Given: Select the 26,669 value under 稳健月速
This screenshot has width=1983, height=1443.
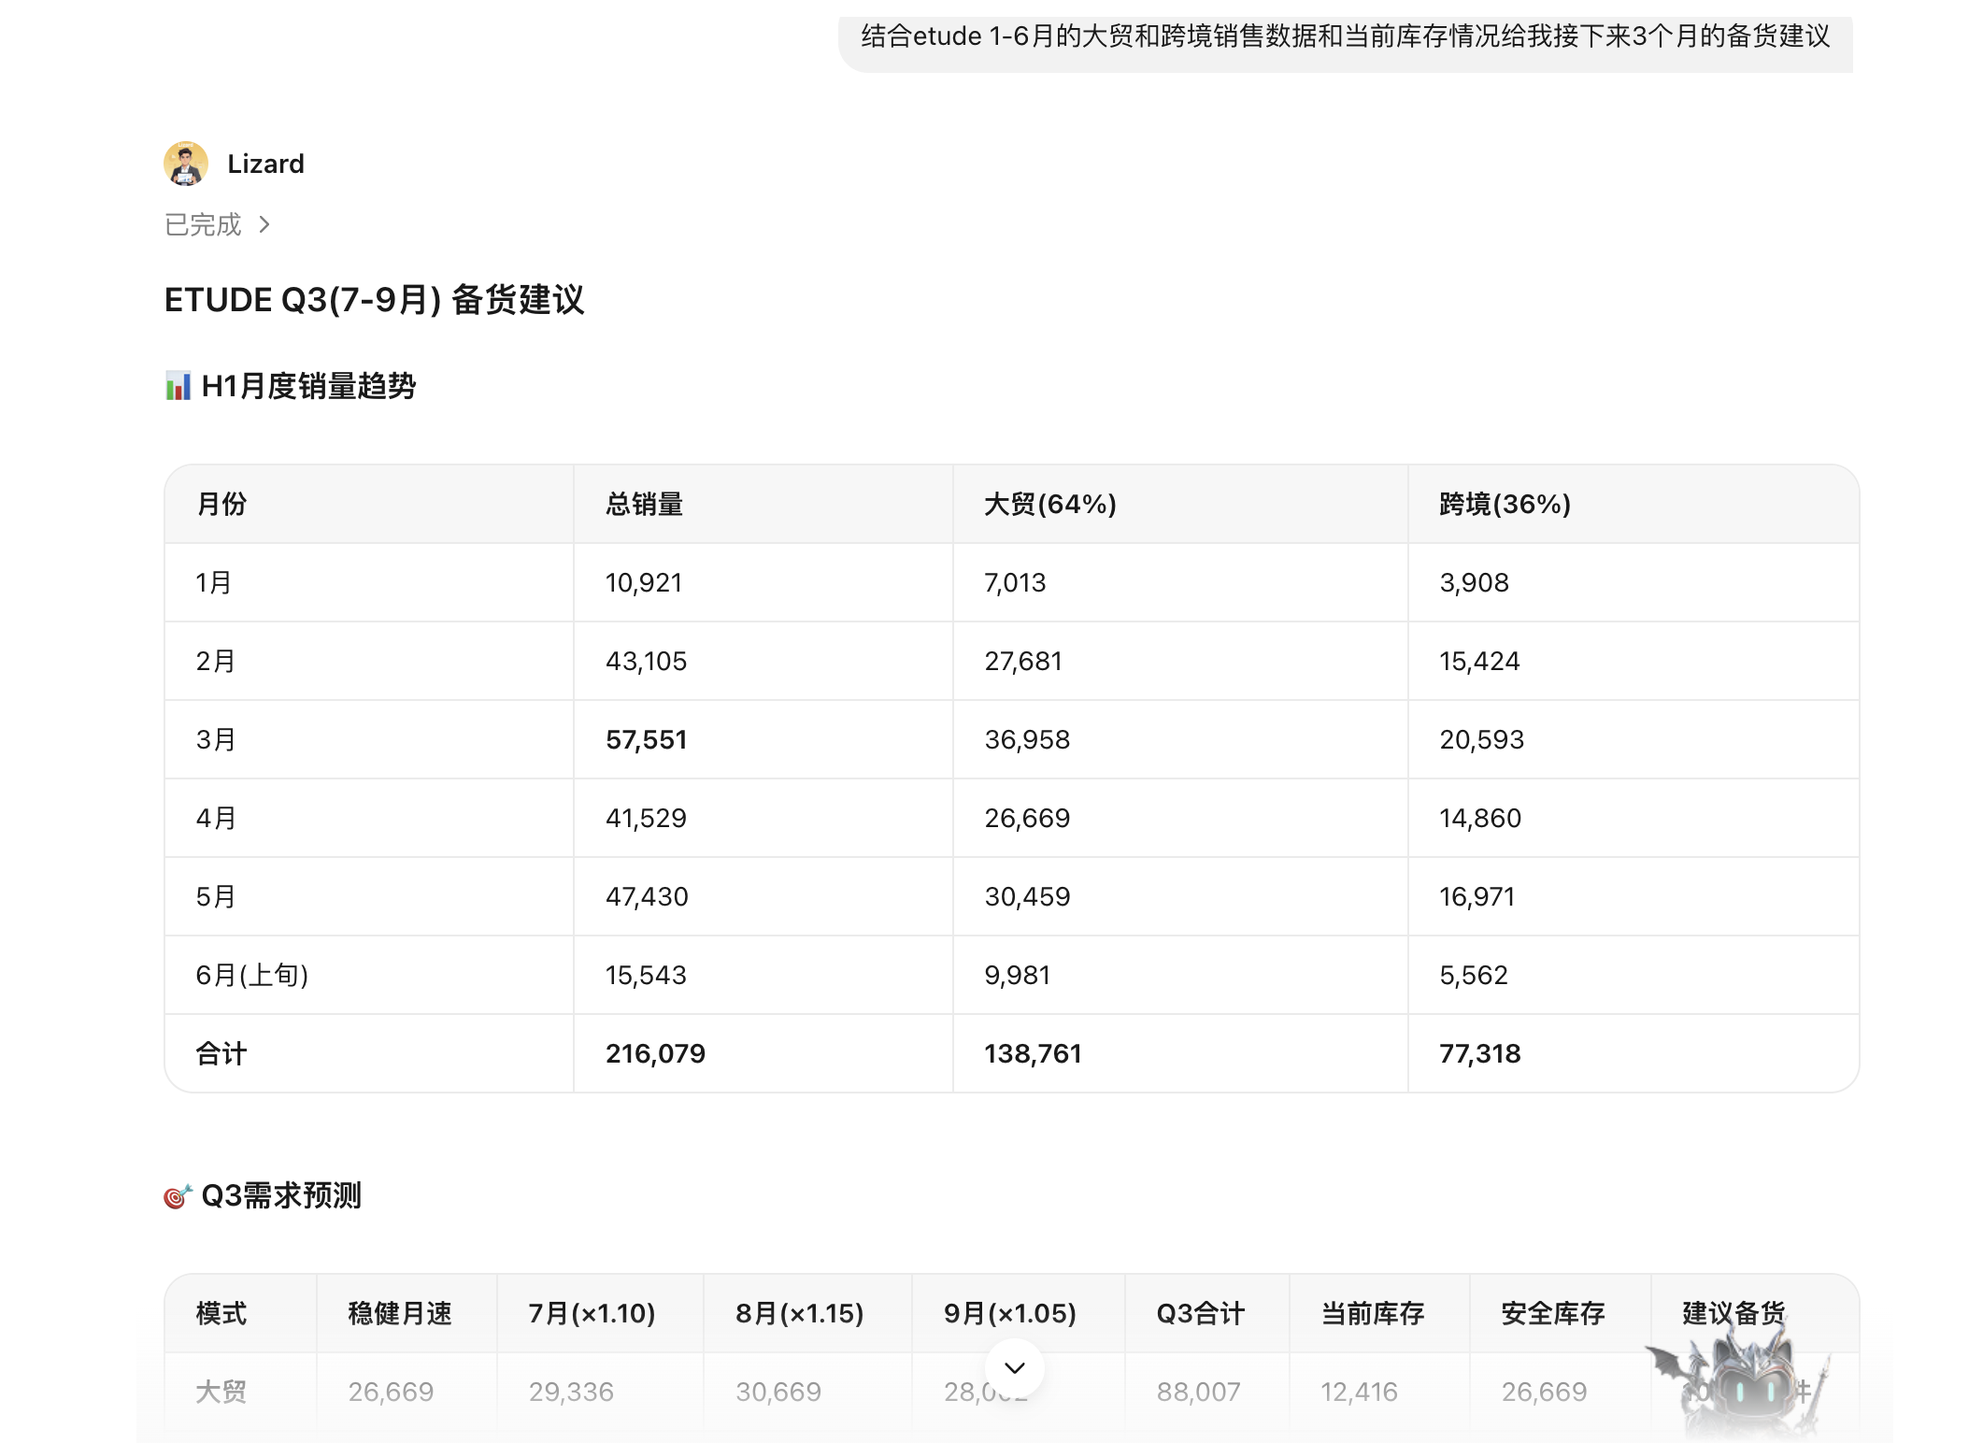Looking at the screenshot, I should point(391,1393).
